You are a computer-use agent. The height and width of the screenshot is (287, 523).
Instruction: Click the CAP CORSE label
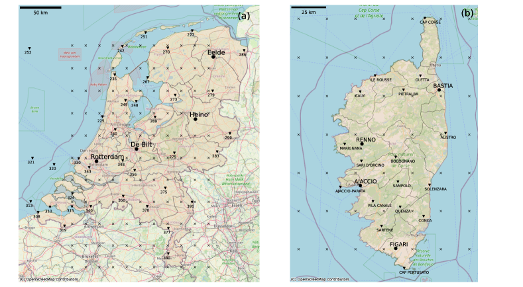coord(430,22)
